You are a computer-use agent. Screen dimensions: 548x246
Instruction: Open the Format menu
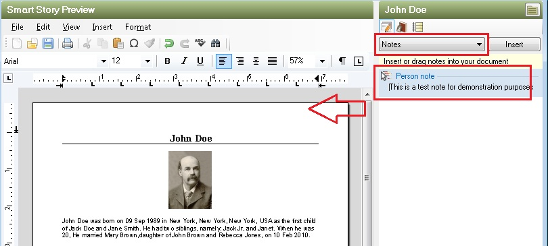(x=138, y=27)
